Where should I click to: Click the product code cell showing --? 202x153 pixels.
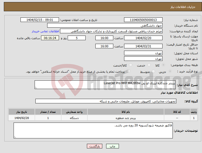point(177,118)
